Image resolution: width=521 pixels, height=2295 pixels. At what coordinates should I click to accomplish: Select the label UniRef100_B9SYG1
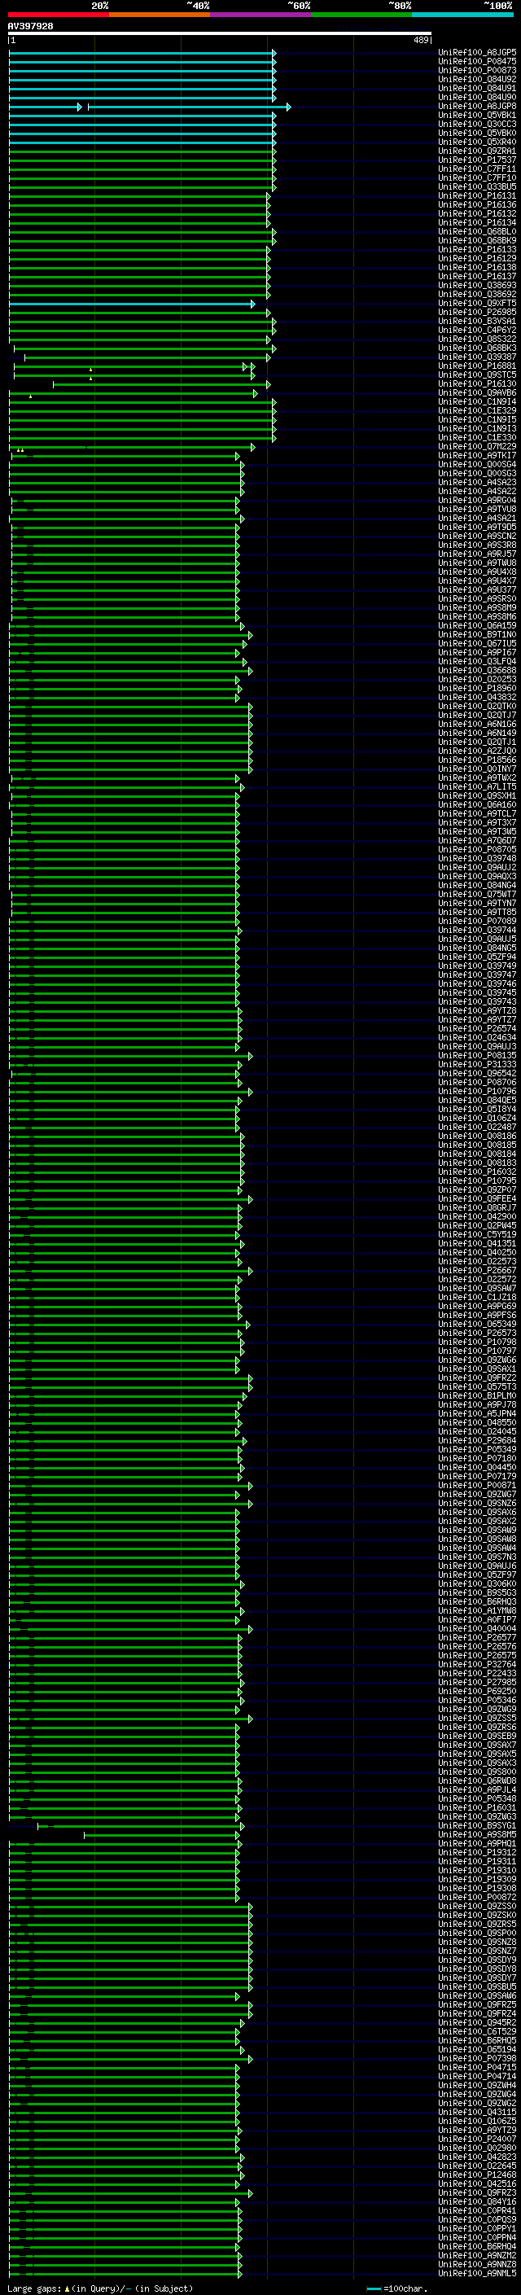coord(477,1825)
